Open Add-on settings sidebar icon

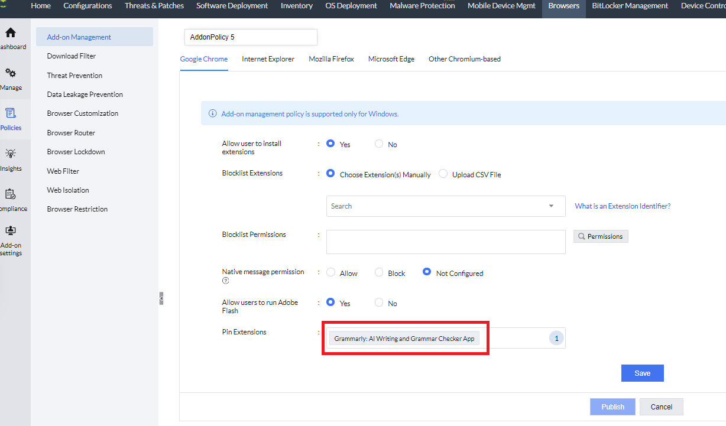coord(11,232)
